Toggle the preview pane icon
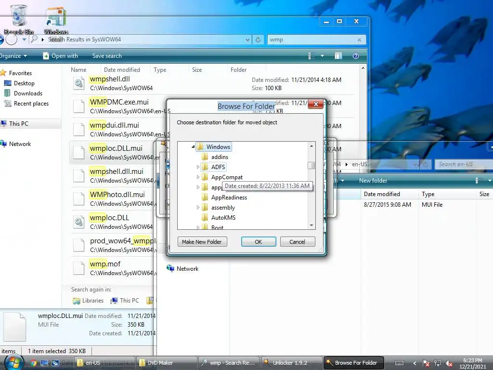 coord(338,56)
